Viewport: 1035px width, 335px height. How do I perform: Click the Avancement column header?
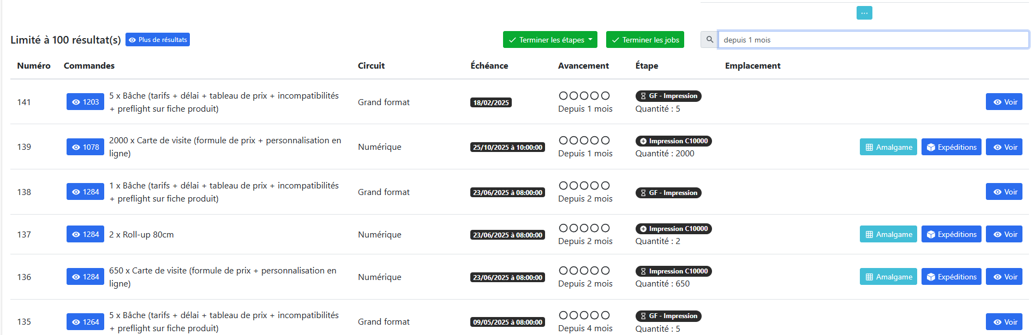(x=583, y=65)
